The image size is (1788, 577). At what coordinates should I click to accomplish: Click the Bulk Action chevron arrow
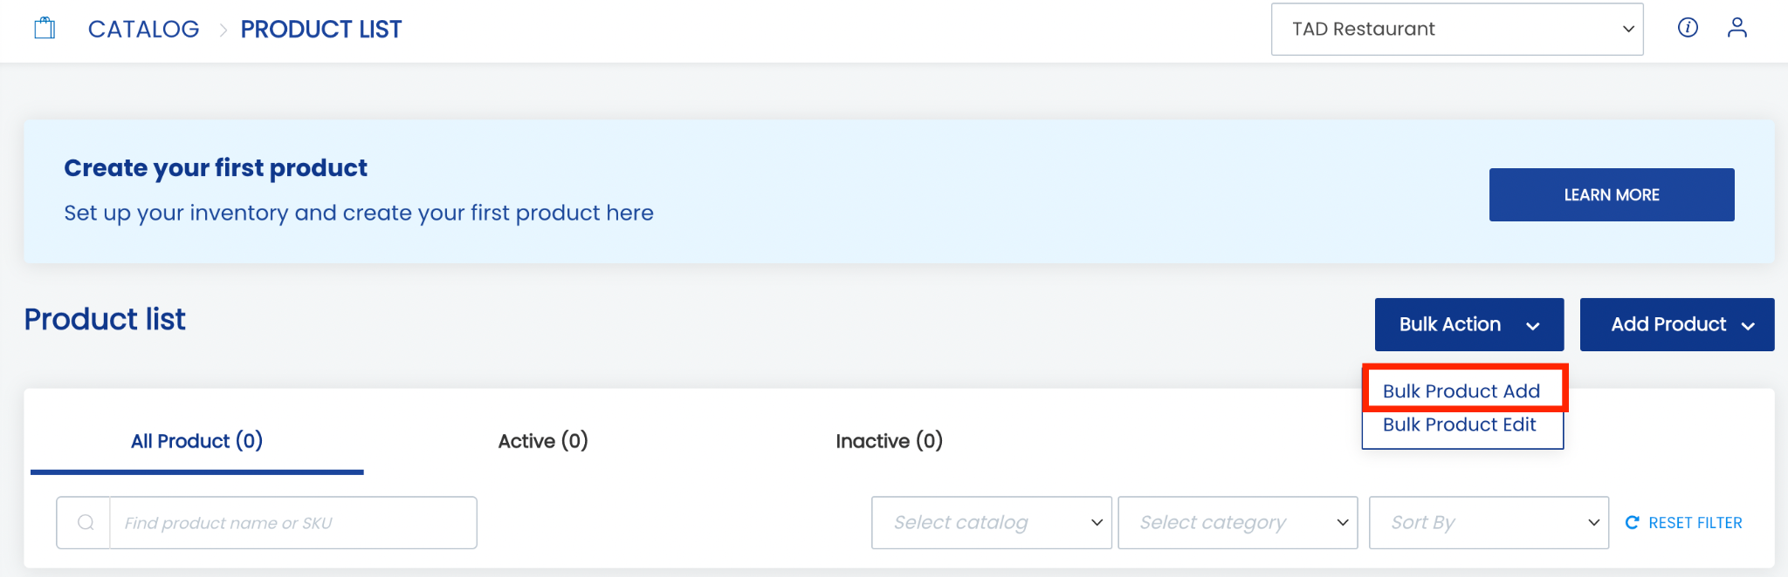click(x=1533, y=326)
